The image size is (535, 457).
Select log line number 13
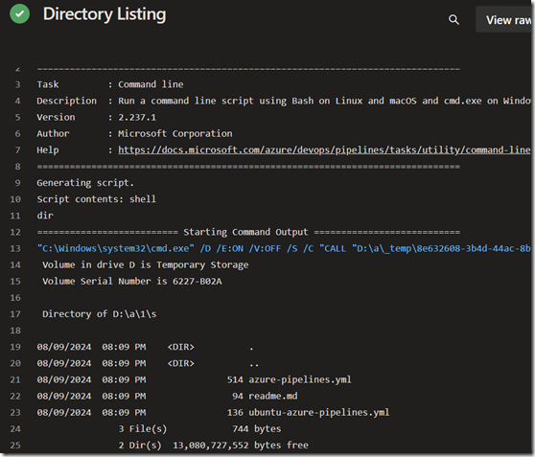click(x=15, y=249)
